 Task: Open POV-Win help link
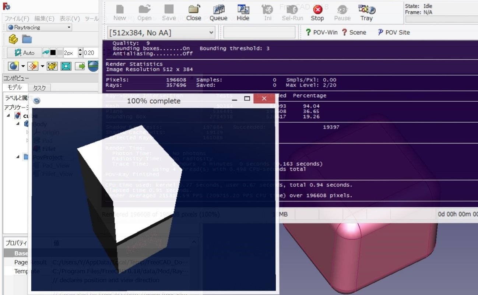(x=321, y=32)
